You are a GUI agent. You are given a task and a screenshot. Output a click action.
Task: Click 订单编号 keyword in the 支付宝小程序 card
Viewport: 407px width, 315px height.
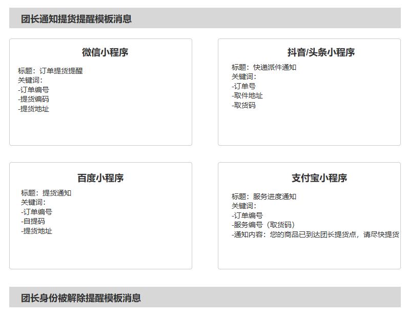[247, 215]
